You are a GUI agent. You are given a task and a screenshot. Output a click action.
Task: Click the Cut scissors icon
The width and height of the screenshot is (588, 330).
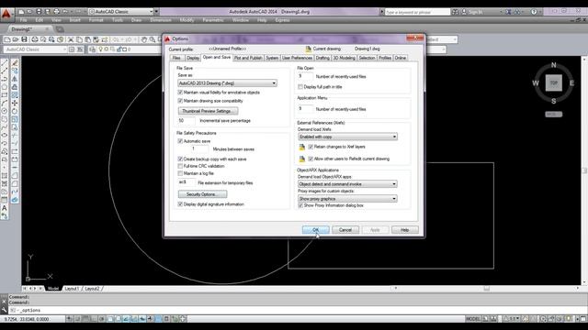pos(71,39)
